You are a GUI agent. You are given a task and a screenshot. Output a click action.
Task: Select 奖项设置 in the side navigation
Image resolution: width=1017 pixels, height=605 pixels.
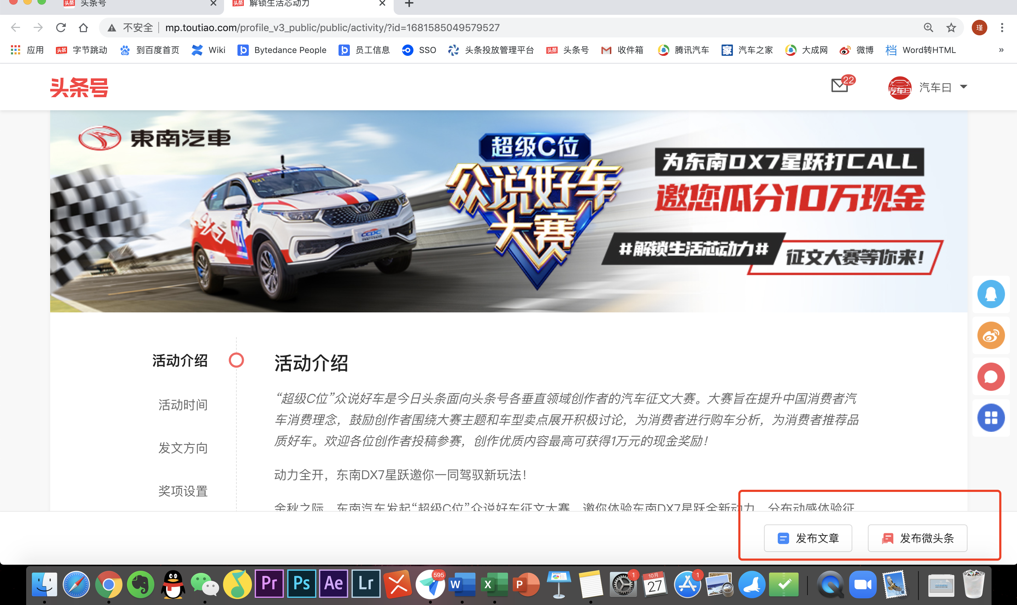point(183,491)
